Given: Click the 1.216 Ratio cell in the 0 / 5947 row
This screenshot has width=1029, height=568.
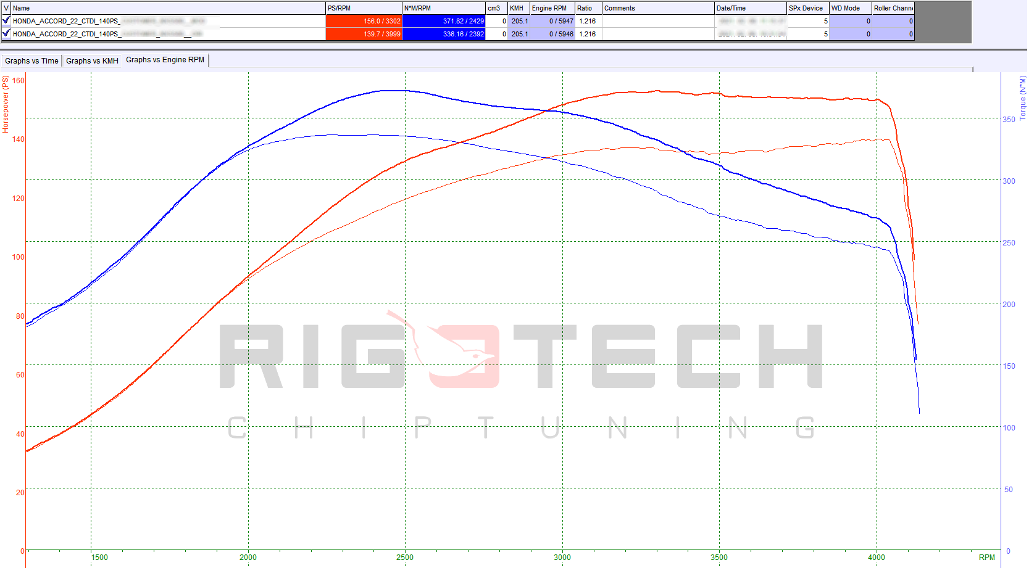Looking at the screenshot, I should [x=588, y=21].
